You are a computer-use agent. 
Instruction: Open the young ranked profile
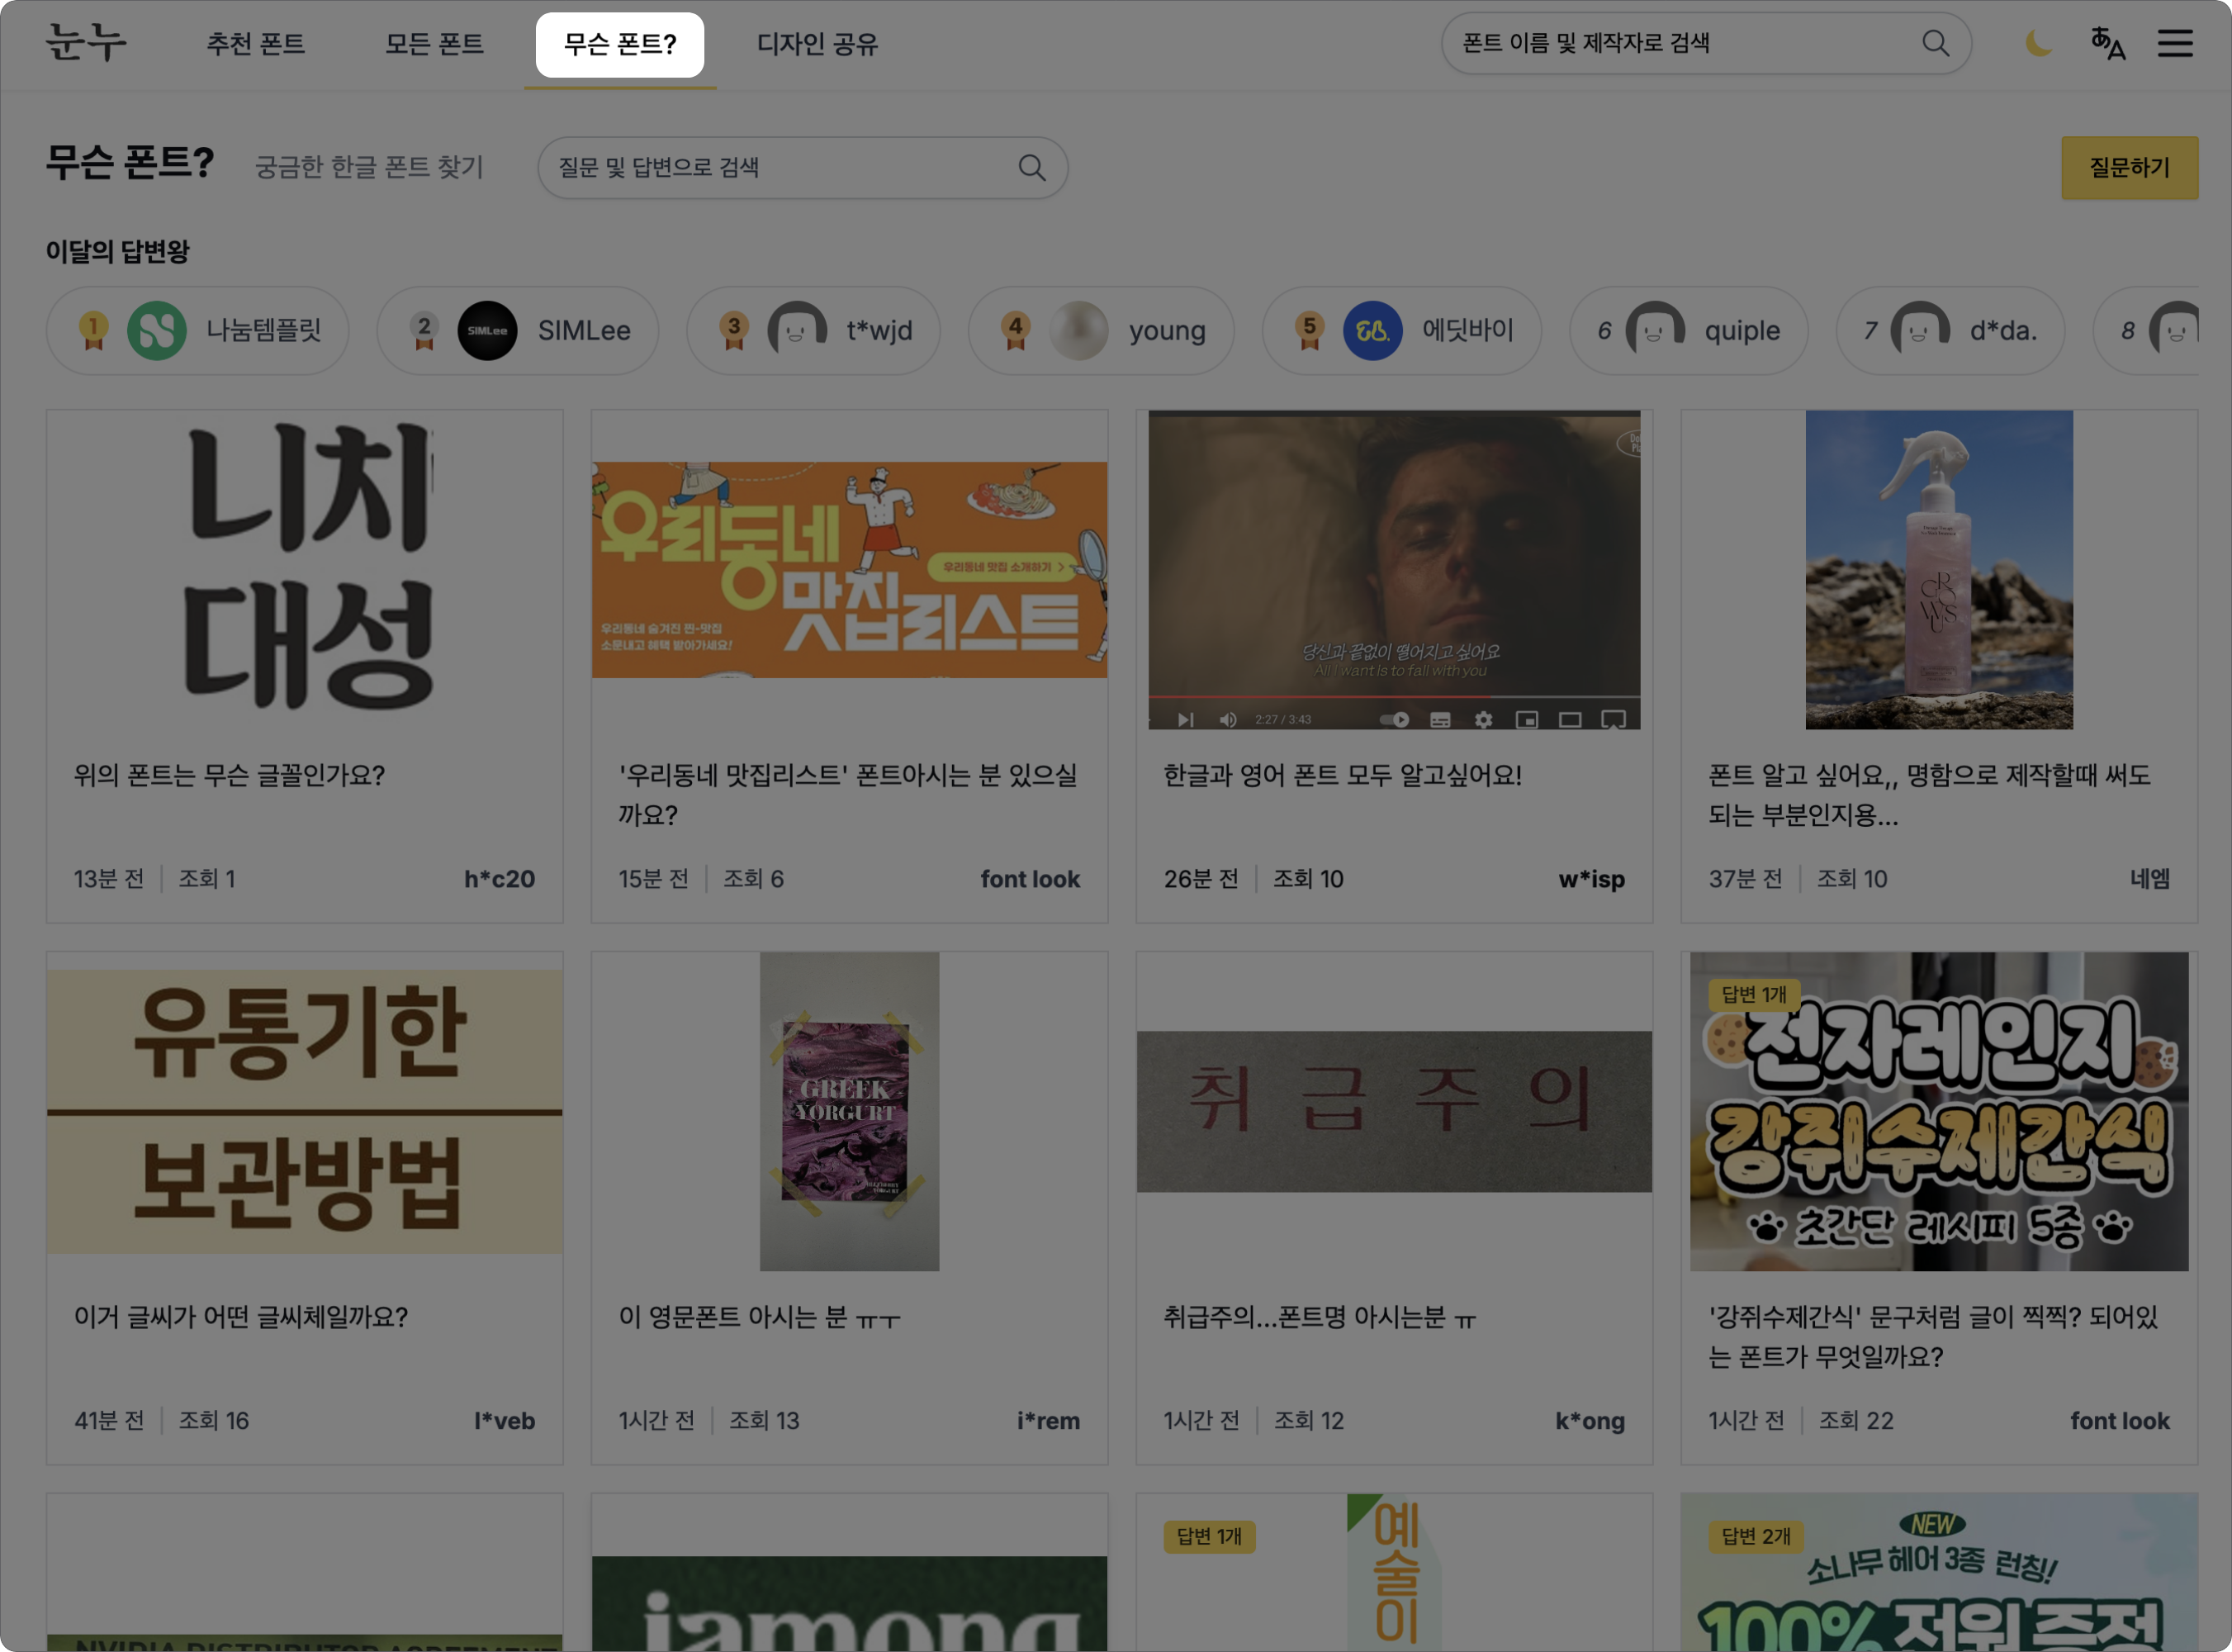(x=1102, y=330)
